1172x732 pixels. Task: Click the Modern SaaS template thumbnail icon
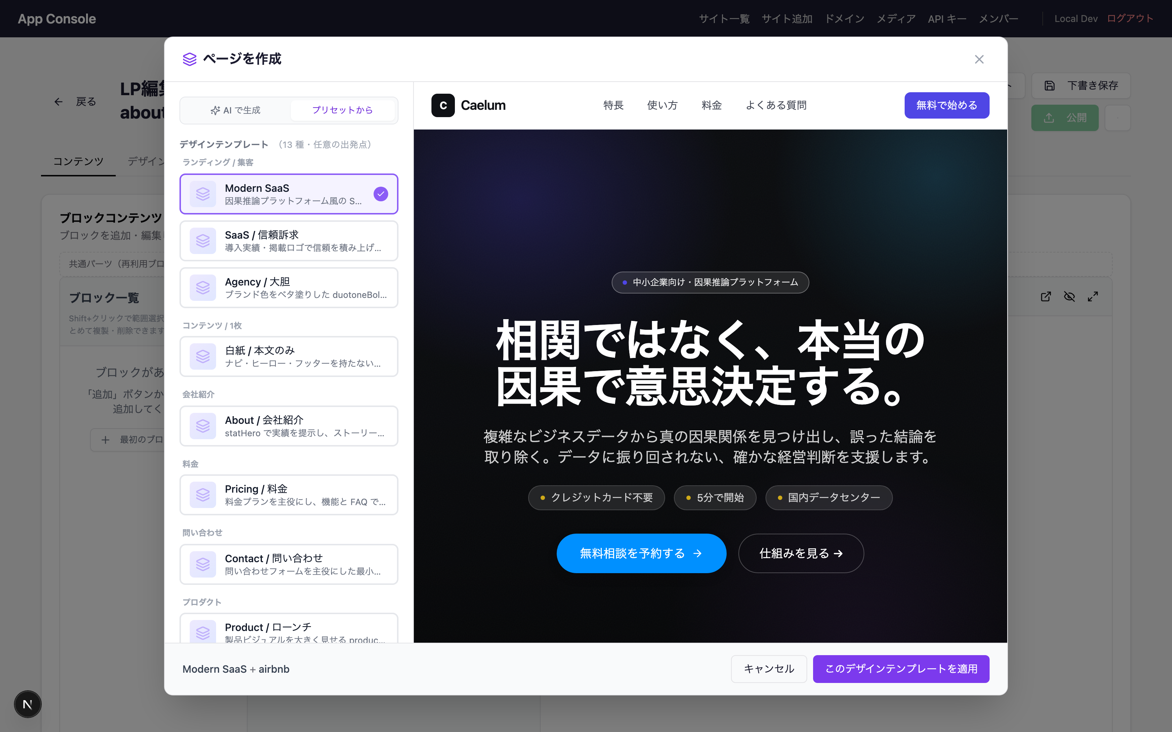[x=203, y=194]
